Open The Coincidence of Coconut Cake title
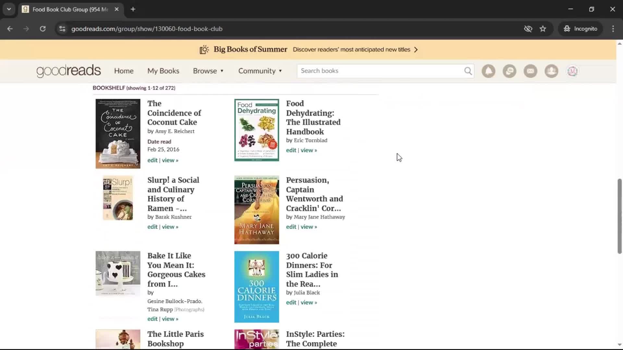The image size is (623, 350). (174, 113)
